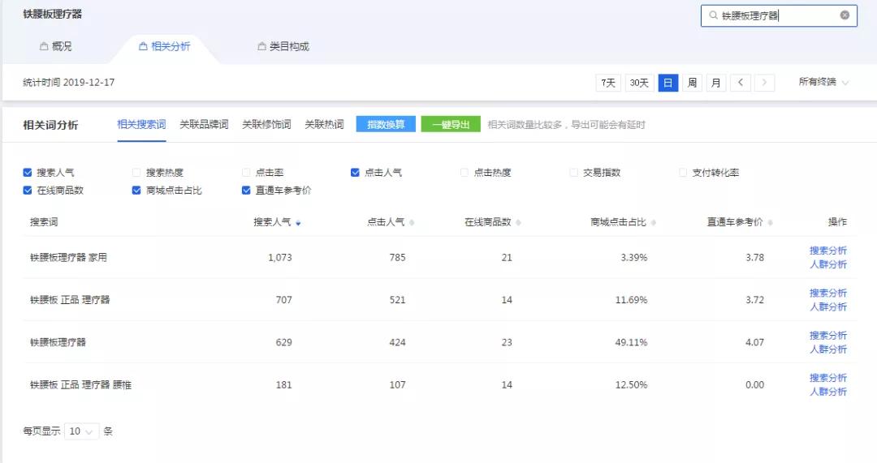Click the 指数换算 button
This screenshot has height=463, width=877.
(x=386, y=125)
